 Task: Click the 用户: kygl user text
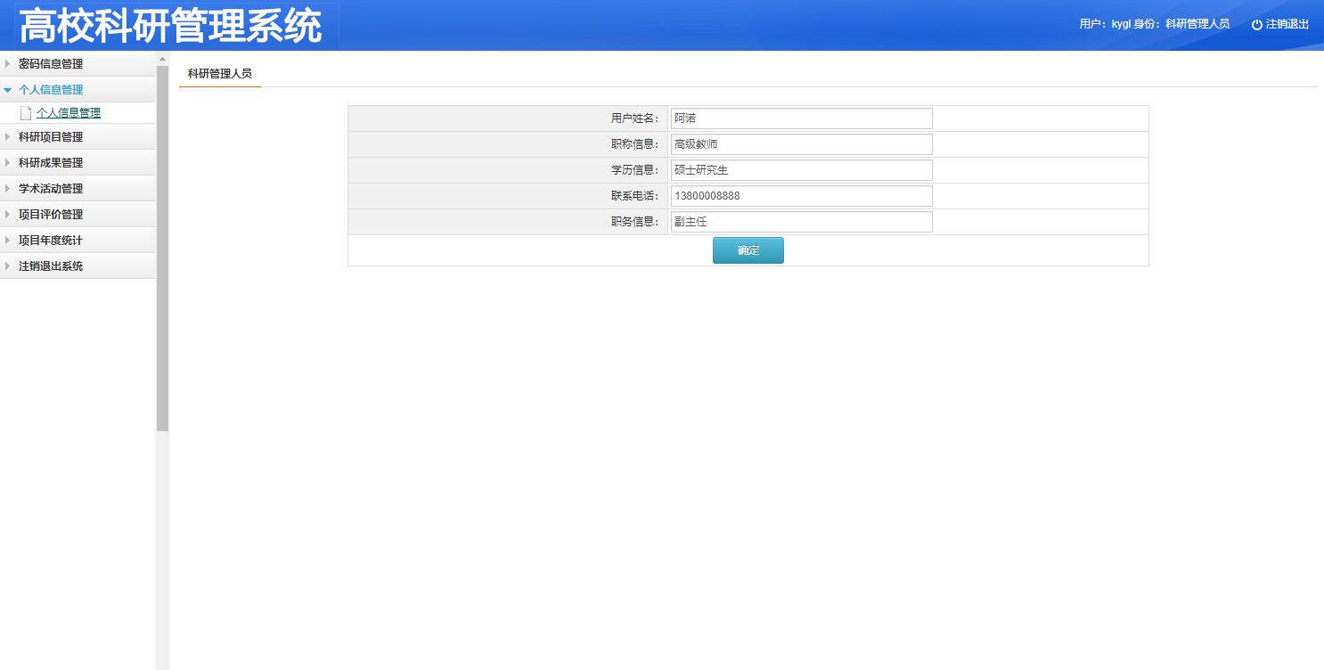pos(1105,25)
